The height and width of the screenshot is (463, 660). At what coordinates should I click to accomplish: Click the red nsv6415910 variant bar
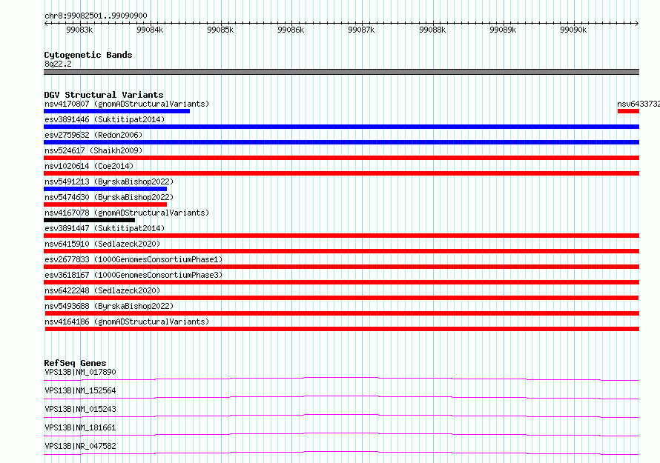[341, 251]
